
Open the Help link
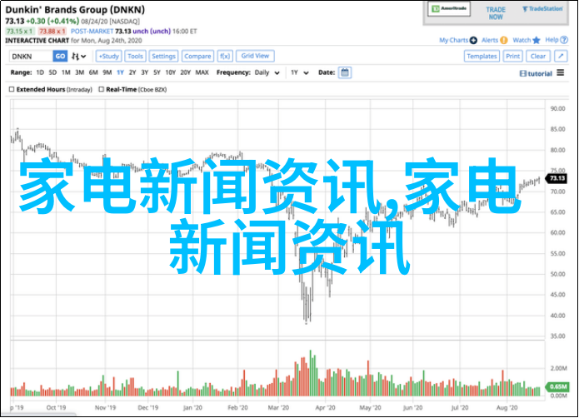552,40
